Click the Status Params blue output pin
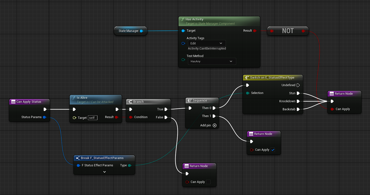 [x=45, y=117]
